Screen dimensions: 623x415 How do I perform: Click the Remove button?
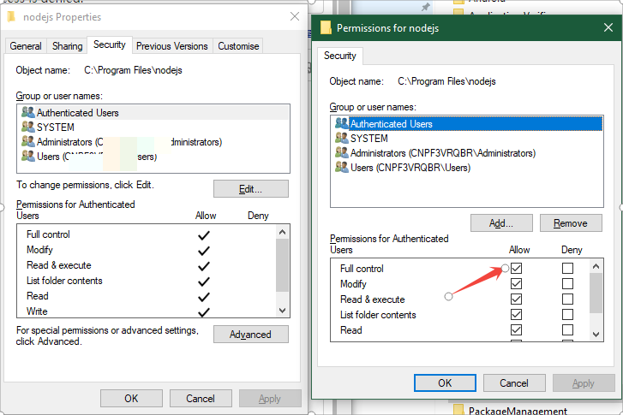pos(571,223)
